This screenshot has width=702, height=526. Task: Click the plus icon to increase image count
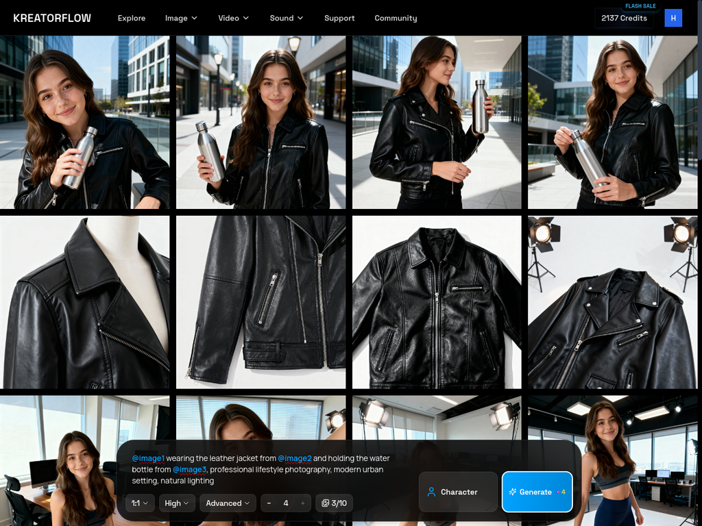coord(302,503)
